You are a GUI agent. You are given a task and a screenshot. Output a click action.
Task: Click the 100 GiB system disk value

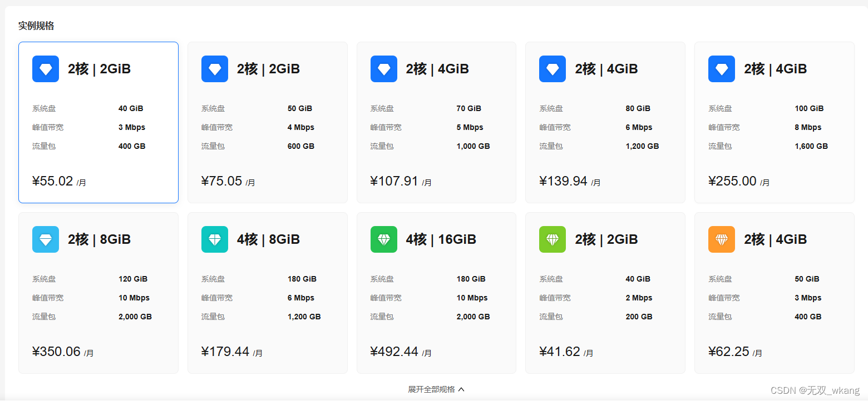(810, 108)
